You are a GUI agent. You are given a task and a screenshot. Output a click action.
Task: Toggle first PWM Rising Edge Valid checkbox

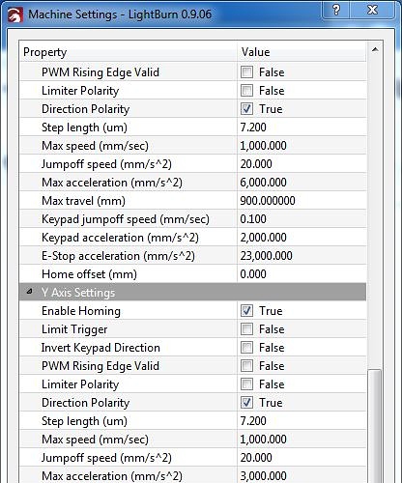click(246, 71)
